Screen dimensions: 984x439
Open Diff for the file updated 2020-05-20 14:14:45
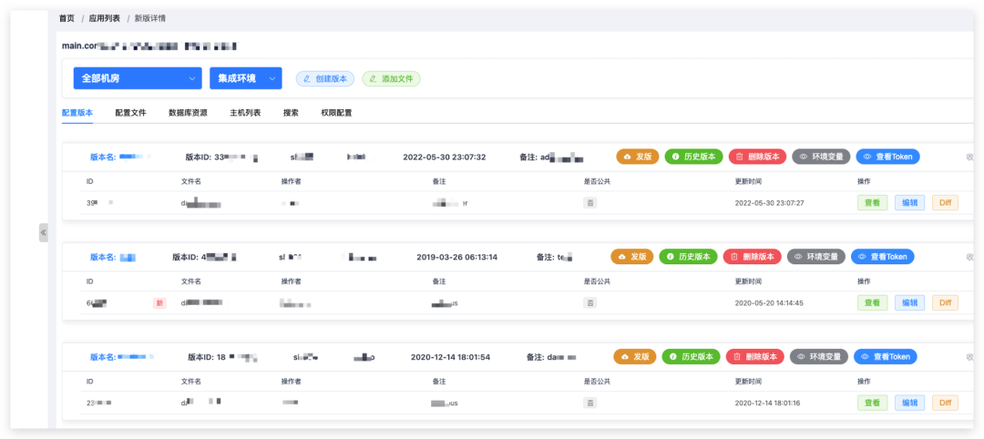[x=945, y=303]
